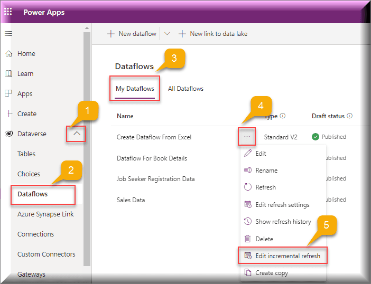Open Choices under Dataverse

[29, 174]
